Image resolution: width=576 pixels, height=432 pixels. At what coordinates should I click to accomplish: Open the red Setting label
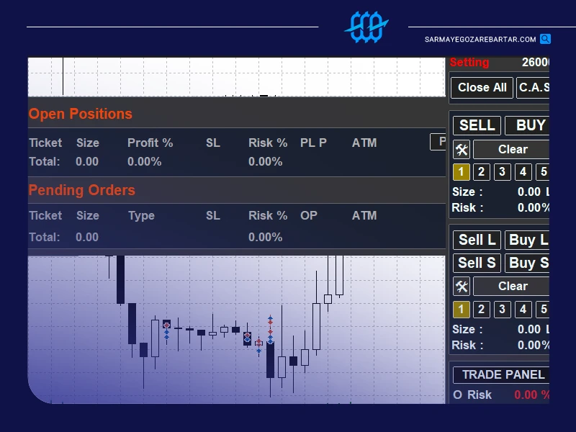pos(469,63)
